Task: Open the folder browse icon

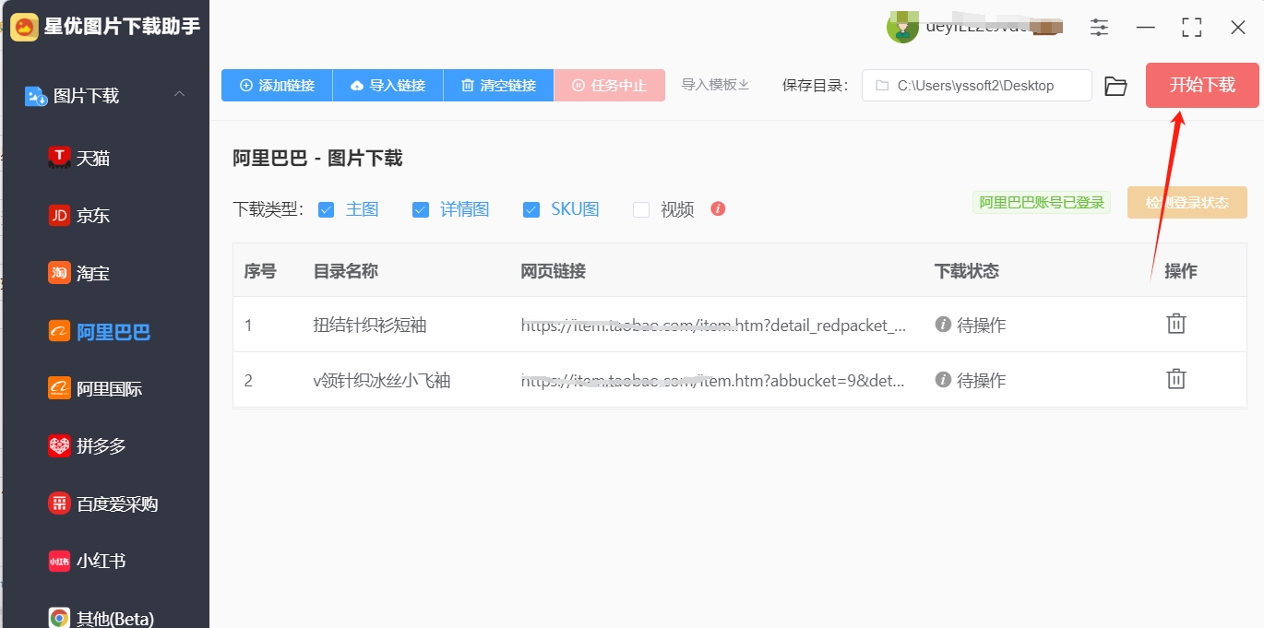Action: pos(1116,87)
